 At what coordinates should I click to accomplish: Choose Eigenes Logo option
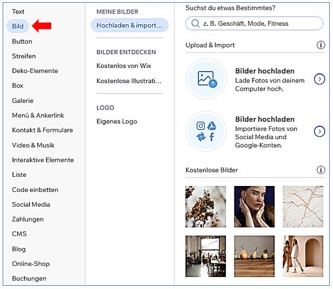pyautogui.click(x=116, y=121)
